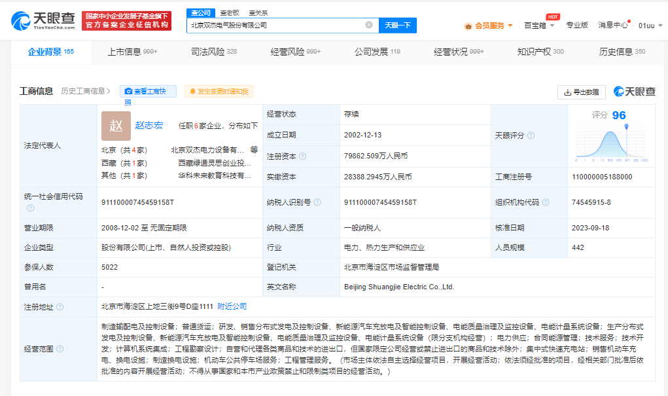Open the 会员服务 dropdown
668x396 pixels.
(494, 26)
